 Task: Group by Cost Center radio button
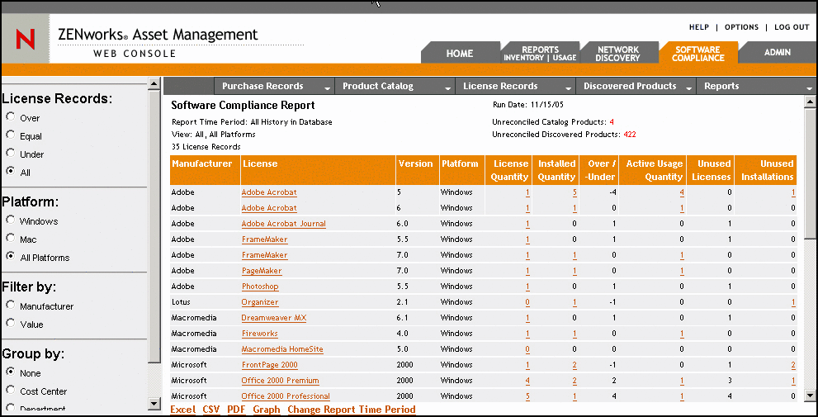click(x=10, y=391)
